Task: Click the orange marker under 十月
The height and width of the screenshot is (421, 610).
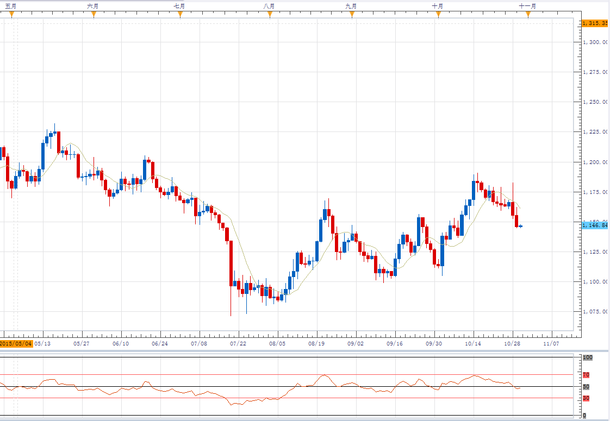Action: 438,14
